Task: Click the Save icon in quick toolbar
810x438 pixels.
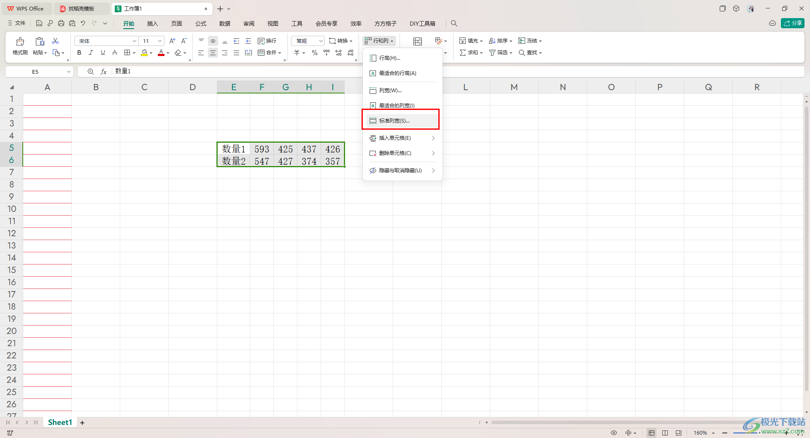Action: (x=39, y=24)
